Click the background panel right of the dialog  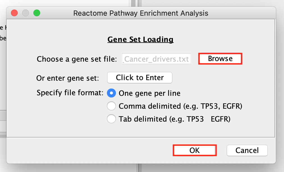point(280,84)
